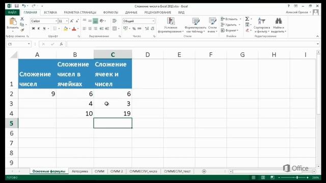The height and width of the screenshot is (183, 326).
Task: Apply percent style format
Action: 134,28
